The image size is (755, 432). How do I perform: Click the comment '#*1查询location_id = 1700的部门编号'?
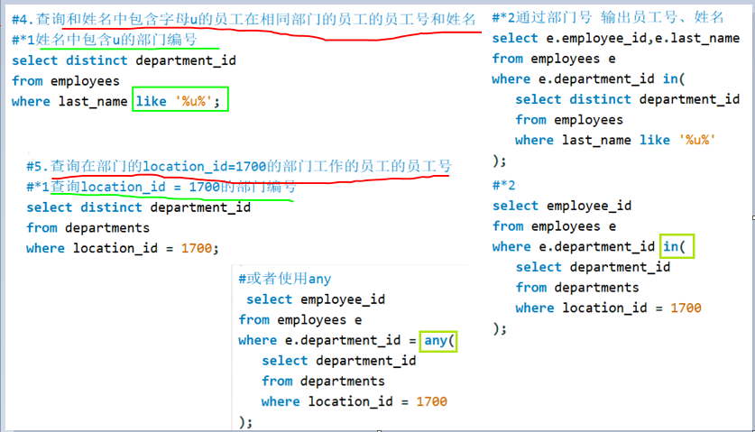coord(161,187)
